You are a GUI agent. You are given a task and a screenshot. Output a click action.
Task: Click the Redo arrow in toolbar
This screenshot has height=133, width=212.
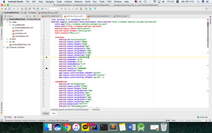pyautogui.click(x=18, y=9)
